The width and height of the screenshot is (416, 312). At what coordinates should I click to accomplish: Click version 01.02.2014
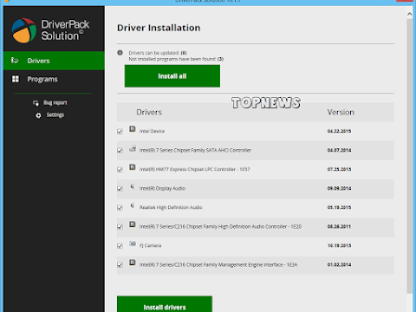coord(339,264)
